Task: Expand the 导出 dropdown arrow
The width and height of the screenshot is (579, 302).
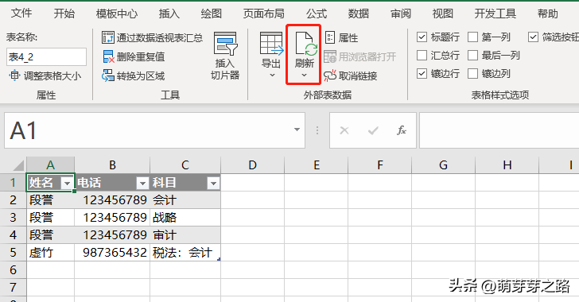Action: pyautogui.click(x=272, y=75)
